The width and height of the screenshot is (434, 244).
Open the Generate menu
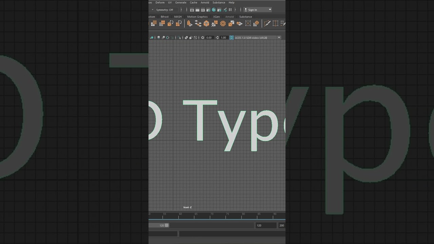pos(181,2)
